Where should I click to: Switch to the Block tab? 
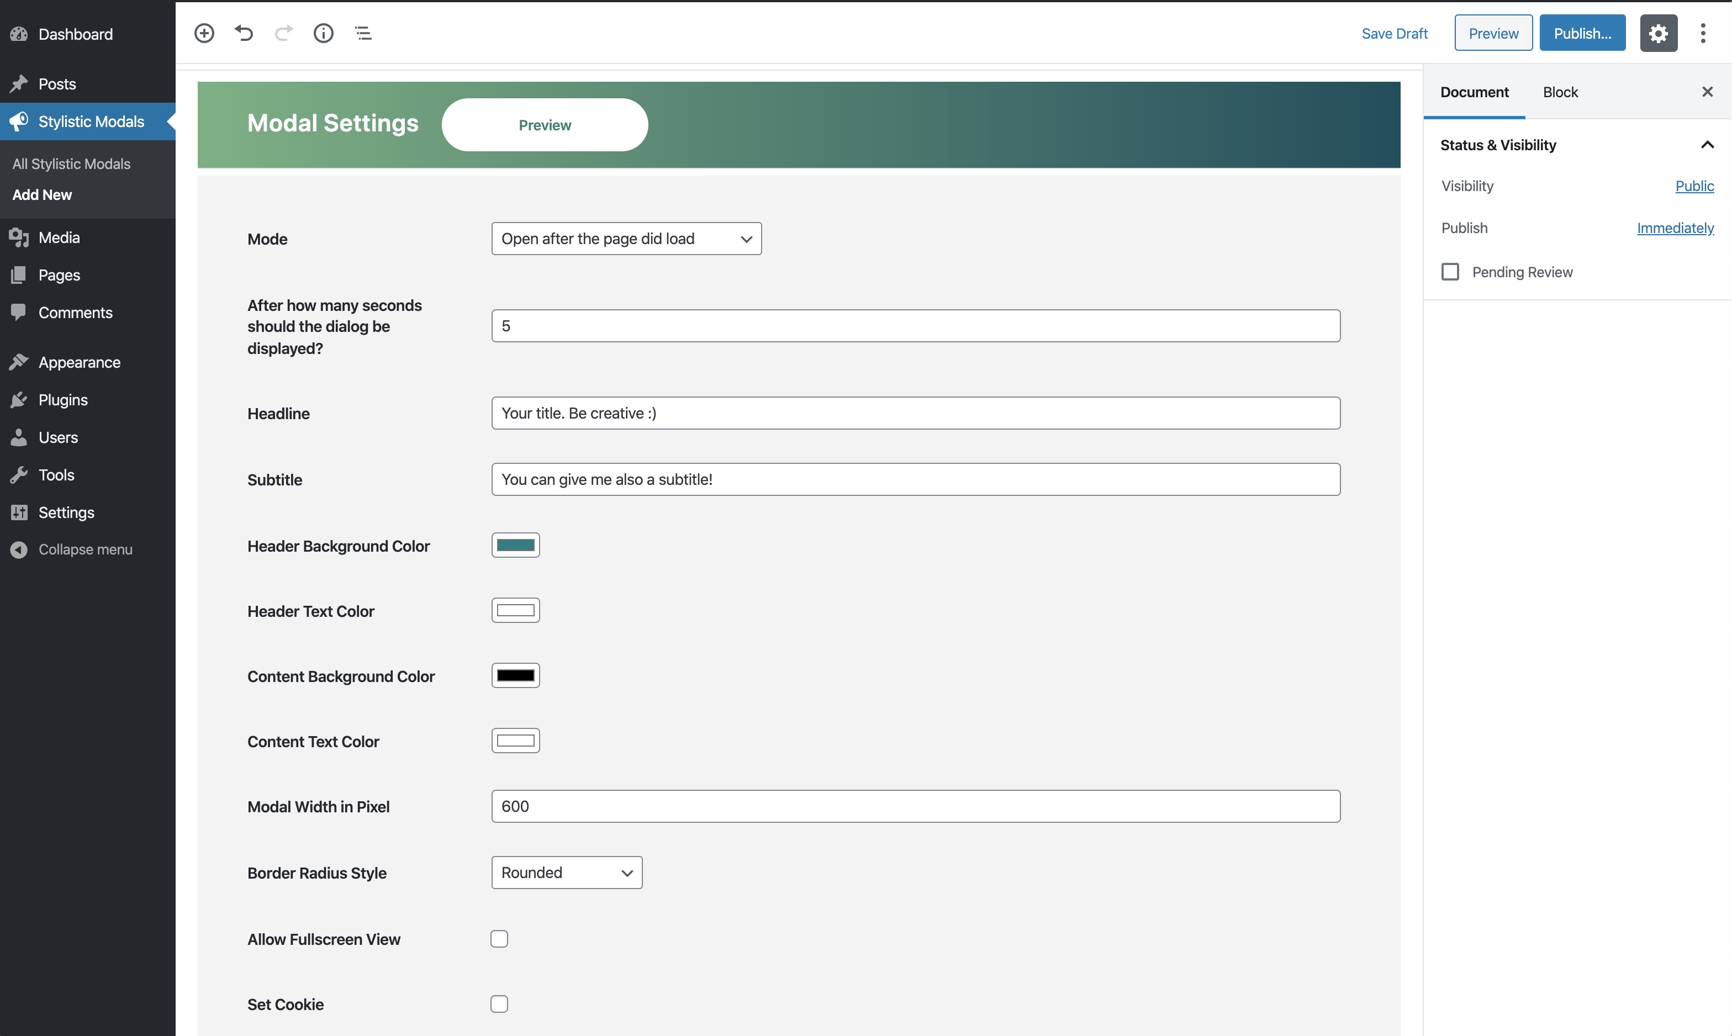[1560, 92]
